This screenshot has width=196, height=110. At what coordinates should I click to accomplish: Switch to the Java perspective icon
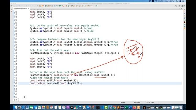[x=183, y=6]
